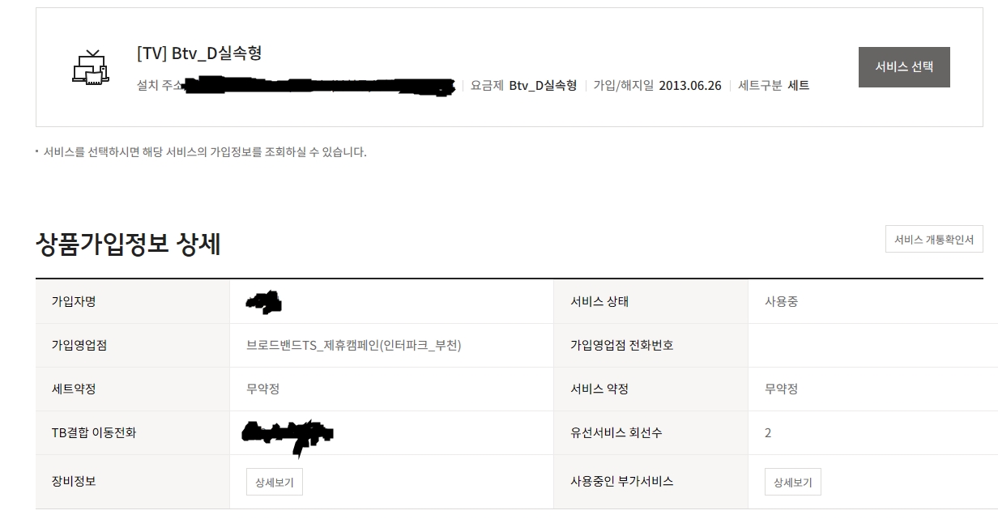Click the TV and devices service icon
The width and height of the screenshot is (998, 519).
pyautogui.click(x=90, y=67)
